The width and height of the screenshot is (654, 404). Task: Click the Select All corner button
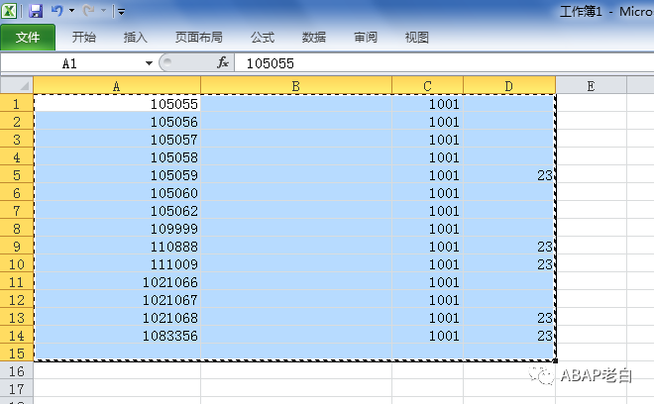coord(17,85)
